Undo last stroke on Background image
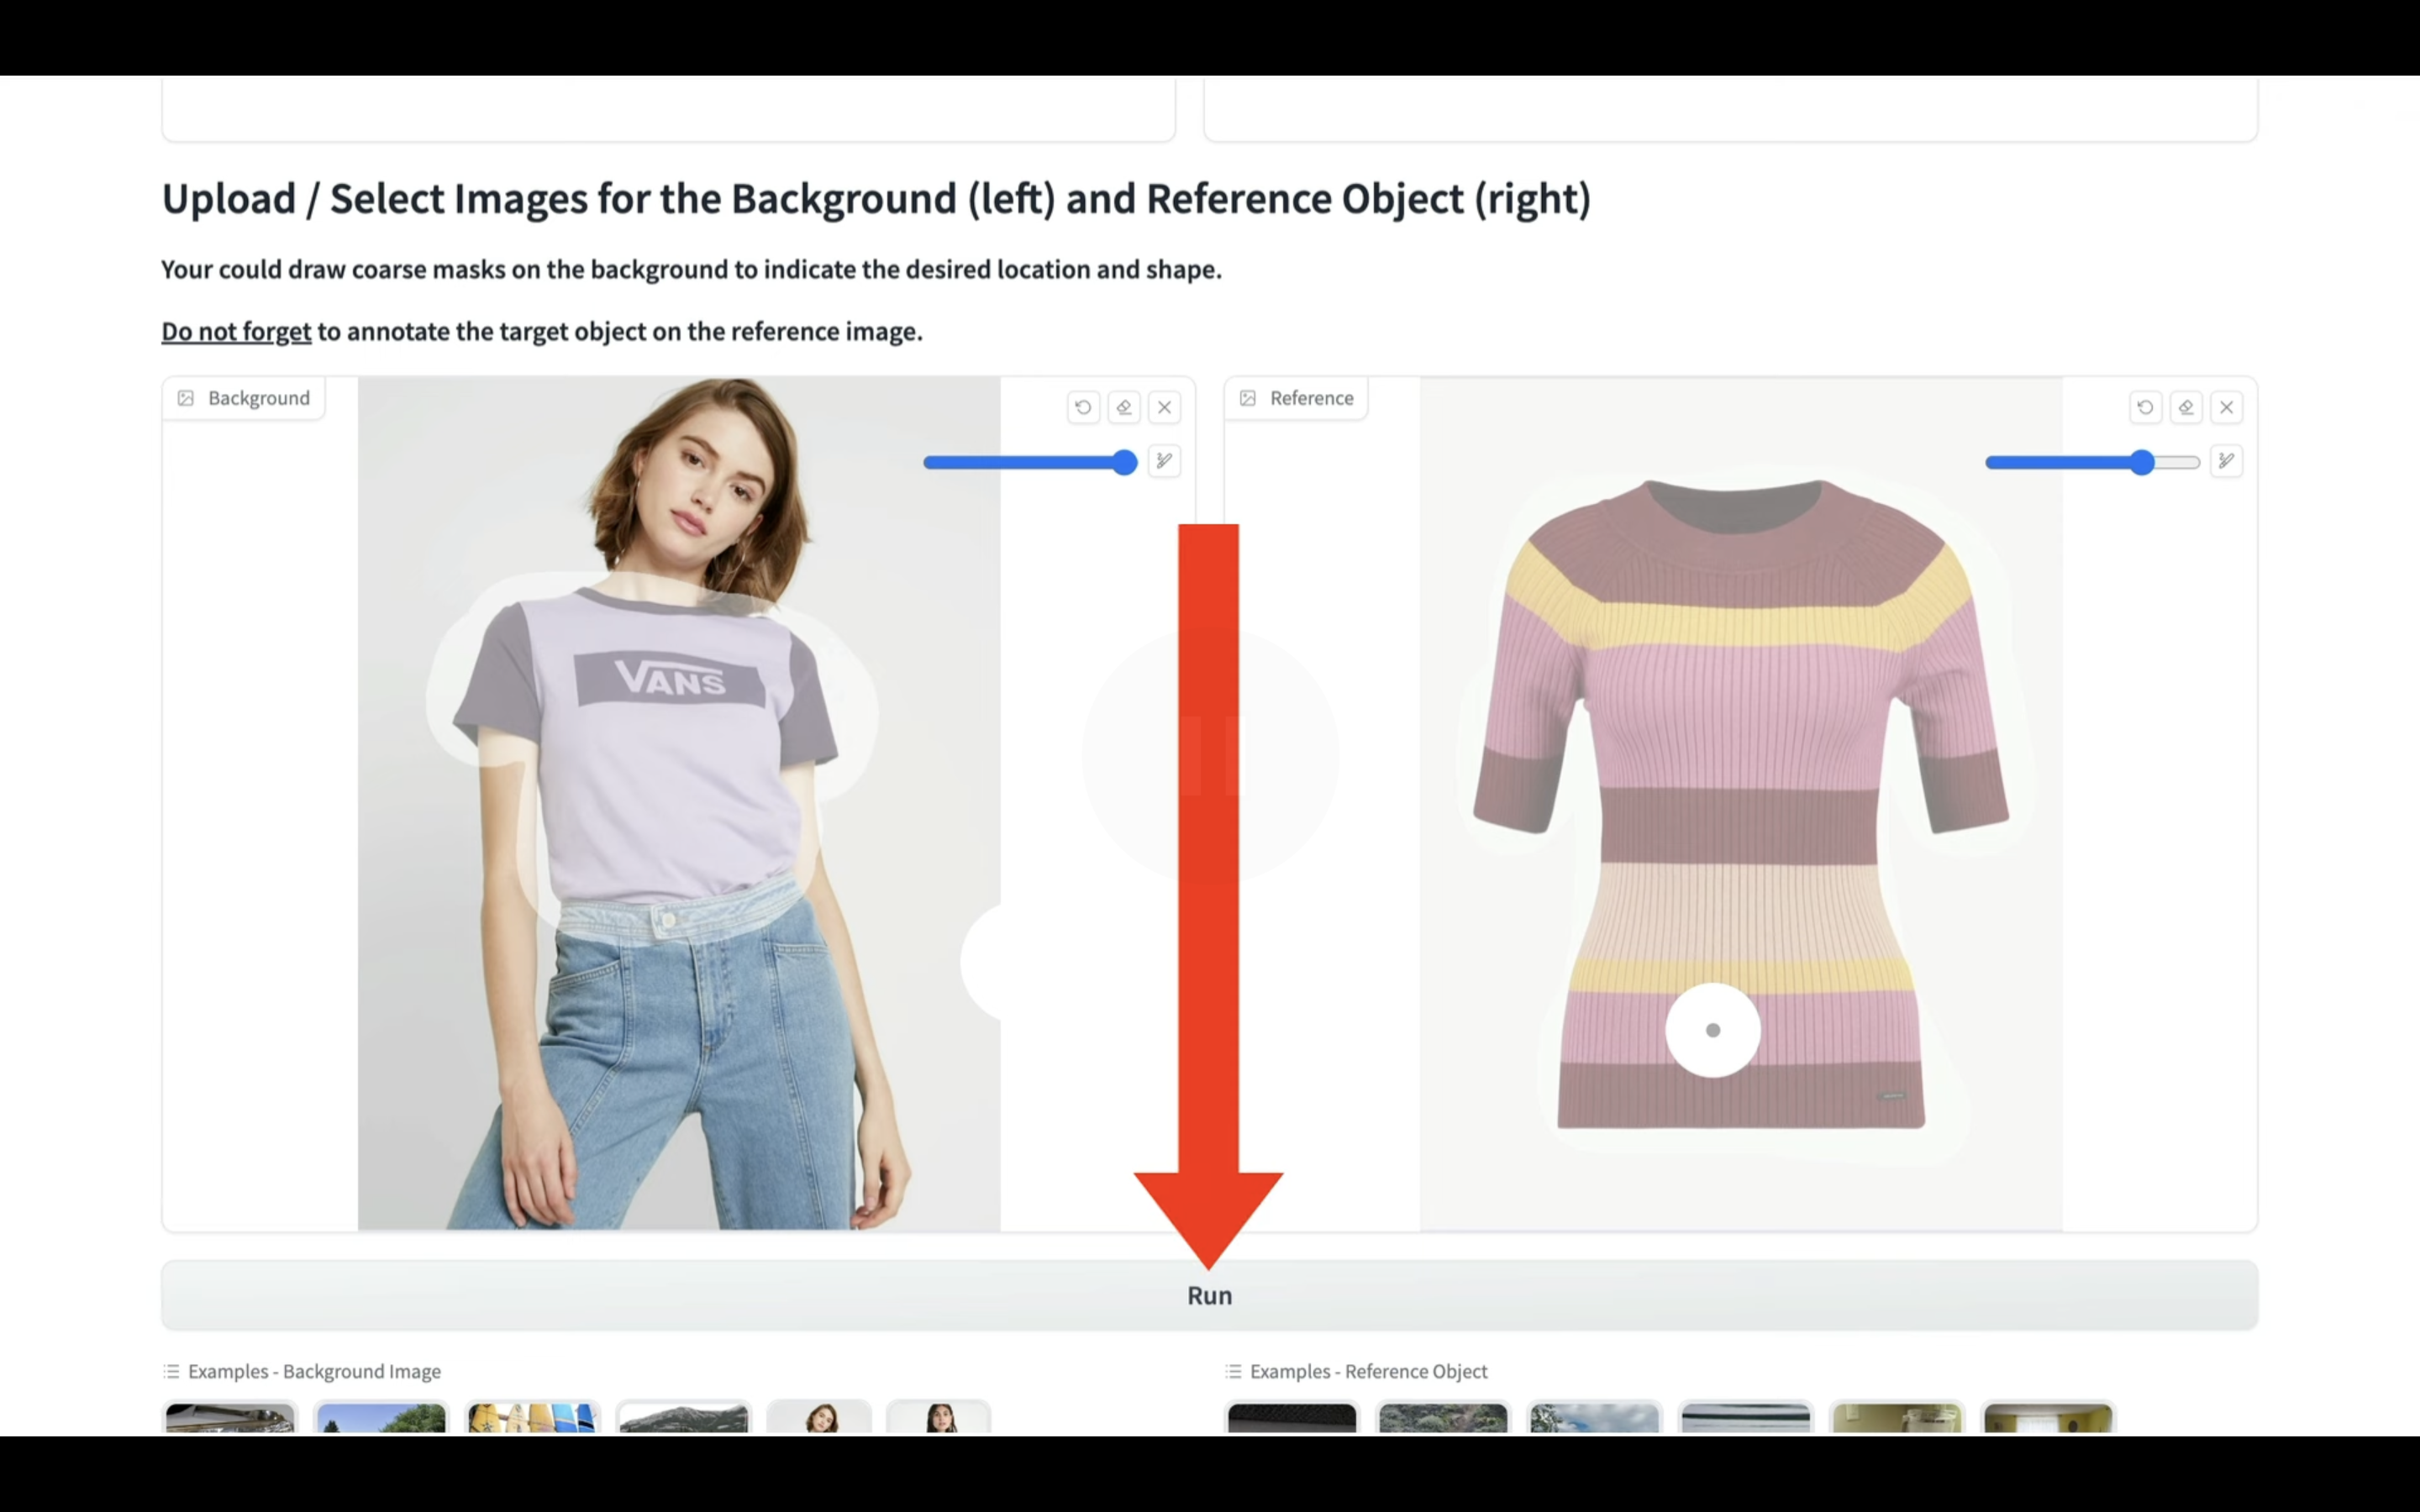 pos(1083,407)
